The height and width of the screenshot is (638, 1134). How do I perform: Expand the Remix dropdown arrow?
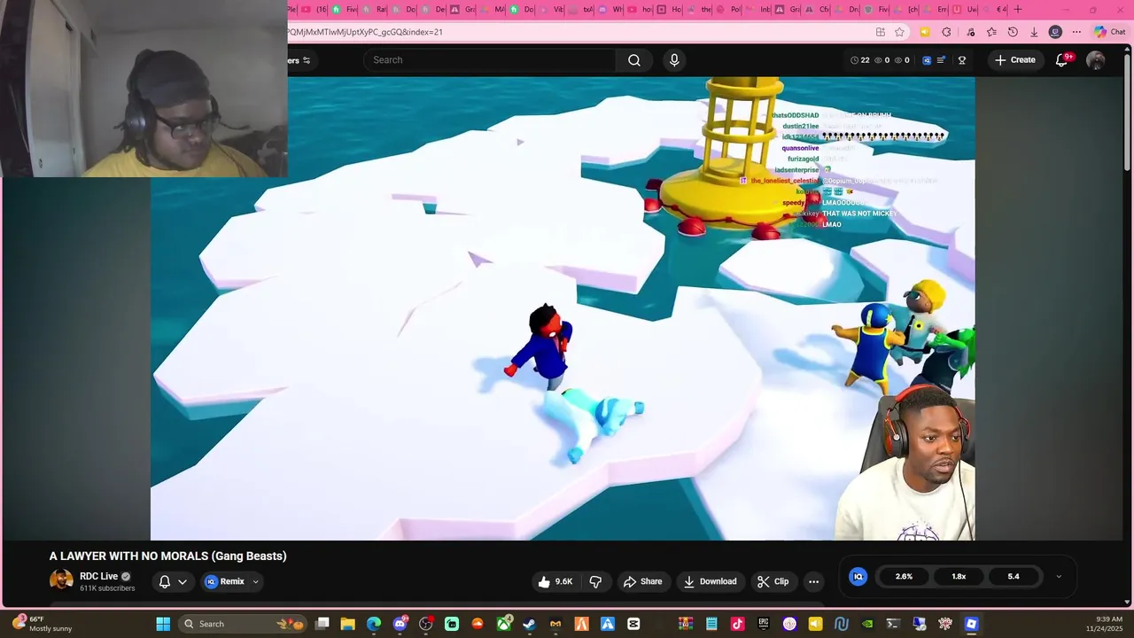click(255, 581)
